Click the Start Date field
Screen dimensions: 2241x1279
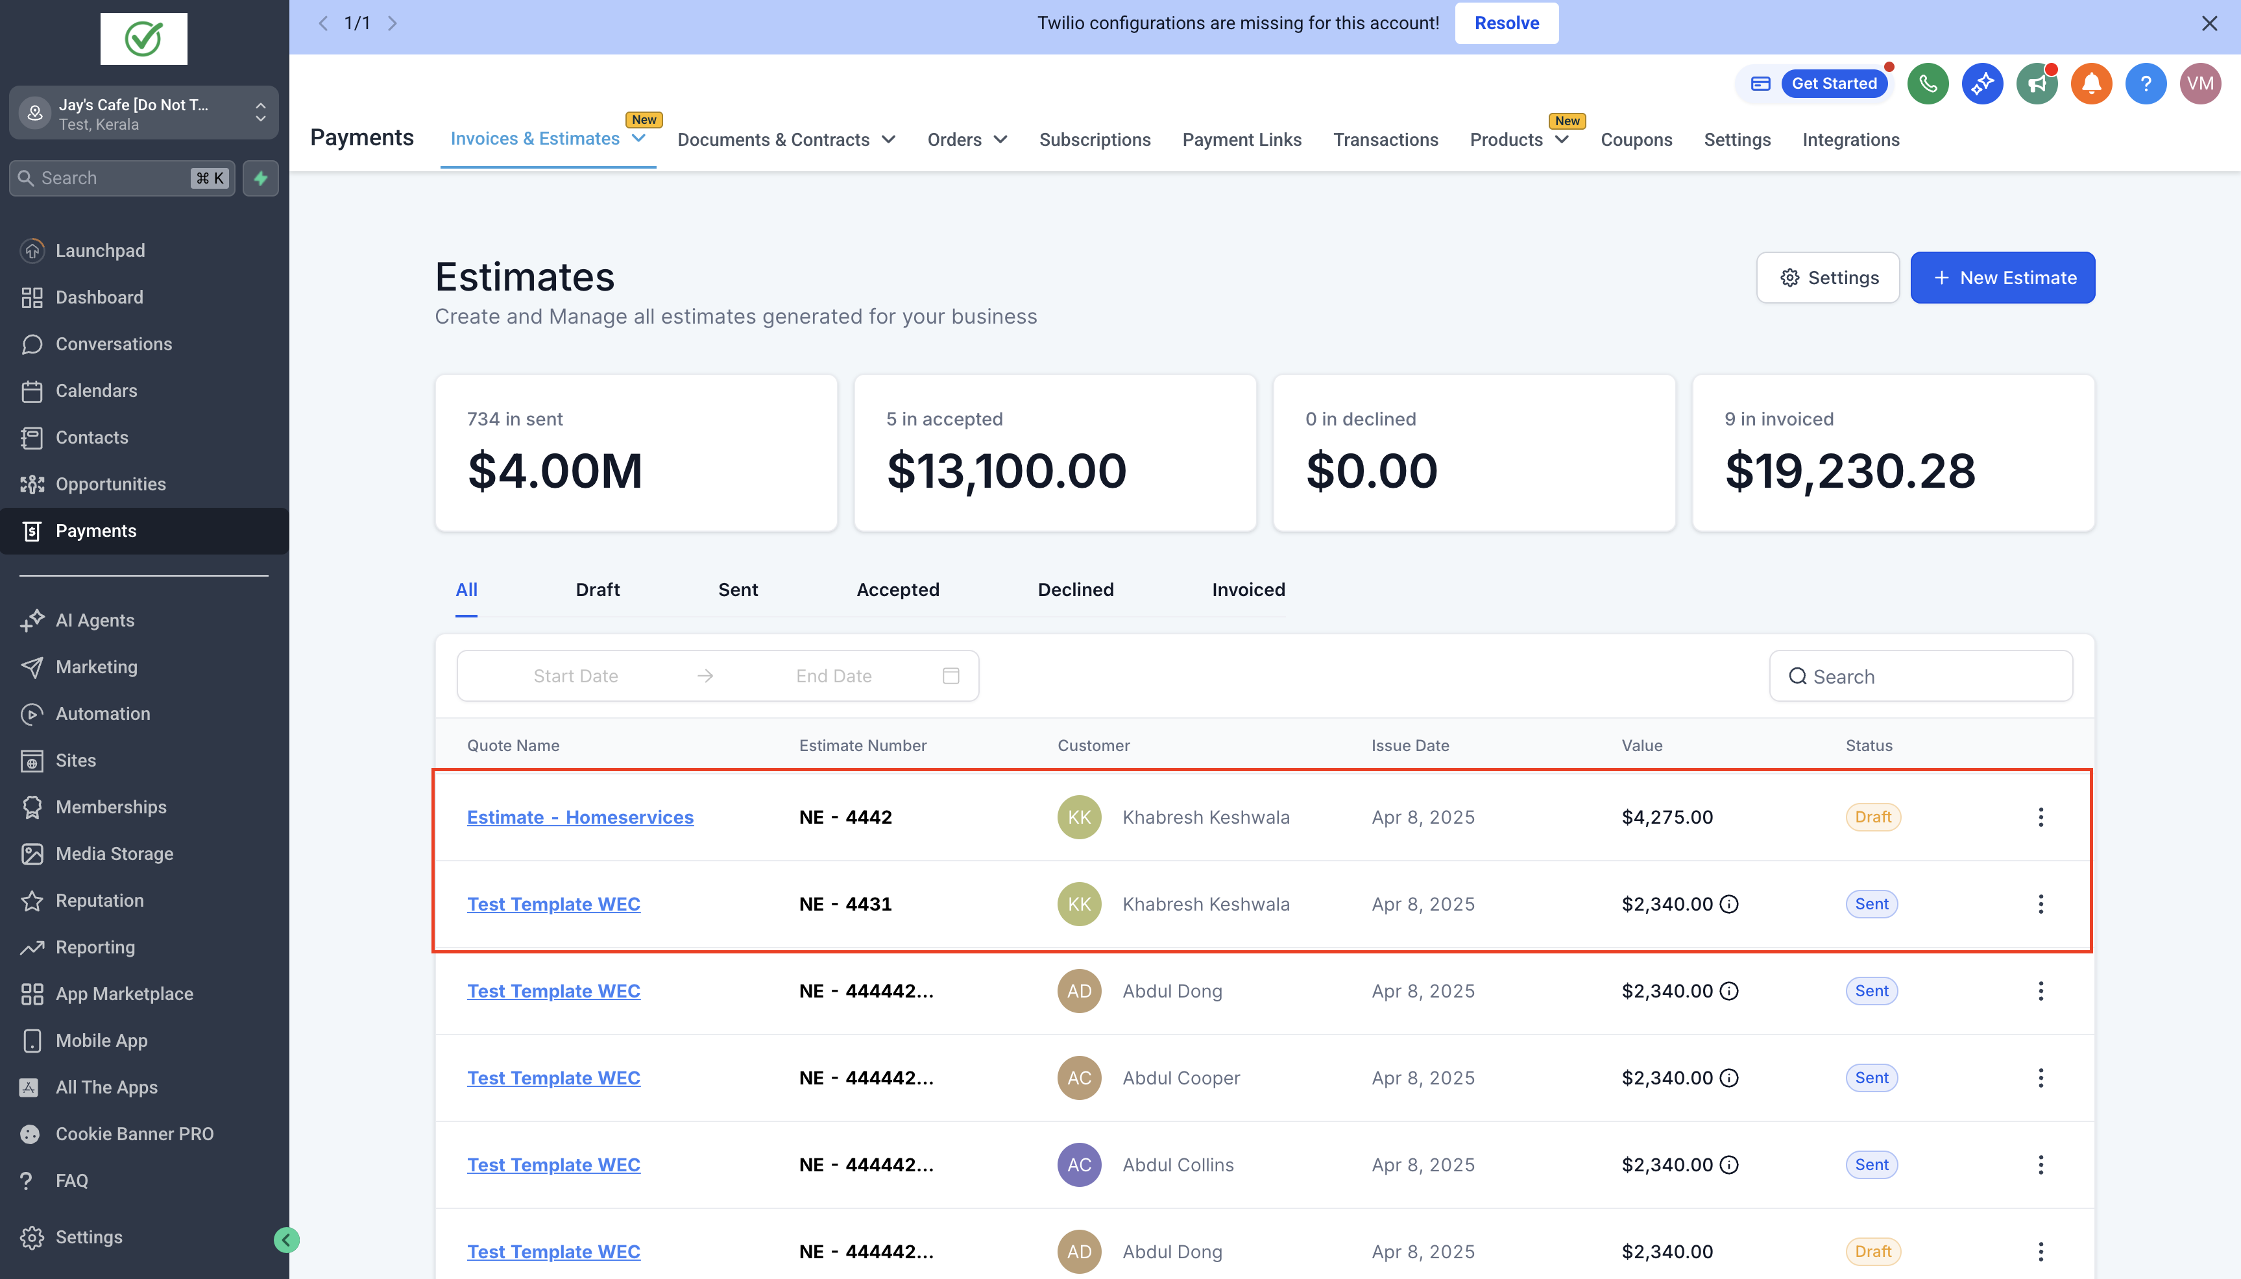pos(575,676)
